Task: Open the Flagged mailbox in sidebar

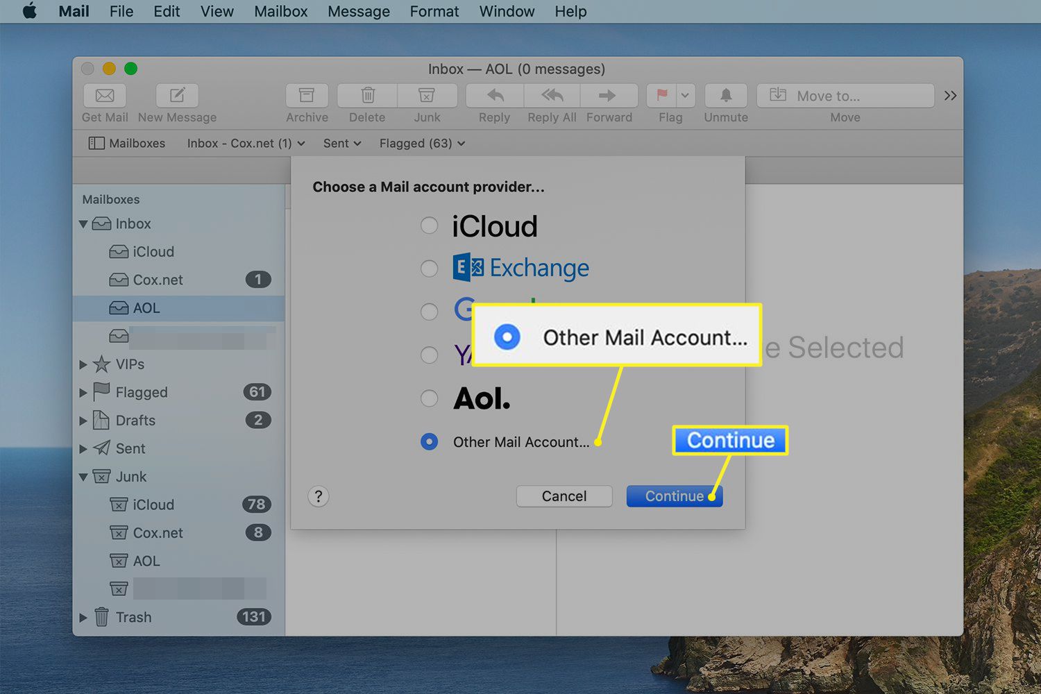Action: (179, 392)
